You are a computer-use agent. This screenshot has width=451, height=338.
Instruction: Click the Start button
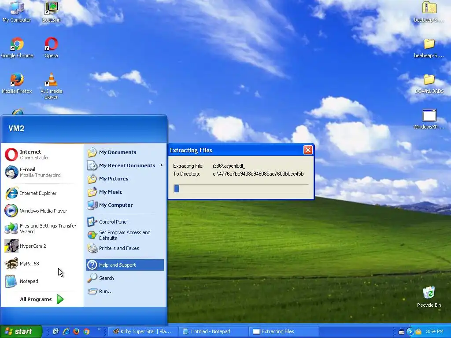(21, 331)
